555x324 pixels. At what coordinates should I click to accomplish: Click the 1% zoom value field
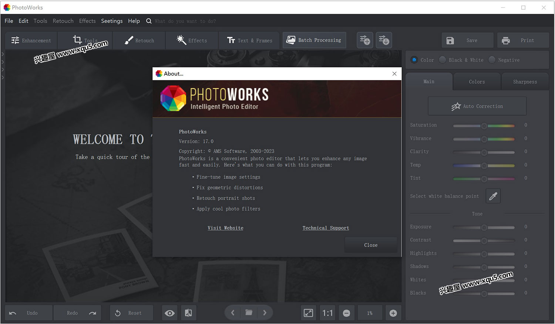[x=370, y=313]
